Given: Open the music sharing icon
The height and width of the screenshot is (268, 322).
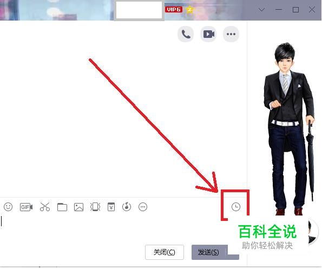Looking at the screenshot, I should [x=127, y=207].
